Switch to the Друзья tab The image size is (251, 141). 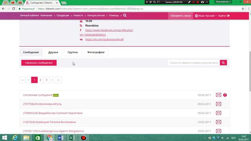[x=53, y=52]
